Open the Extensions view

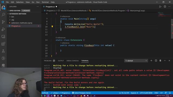click(x=3, y=44)
